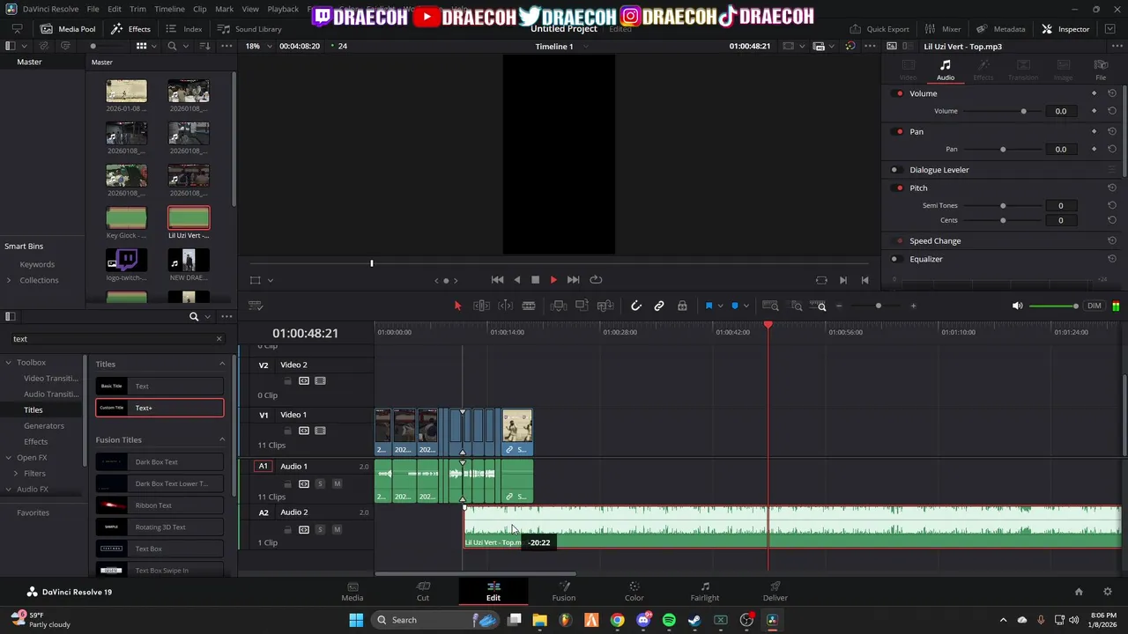Click the Detail Zoom icon
1128x634 pixels.
click(x=797, y=306)
